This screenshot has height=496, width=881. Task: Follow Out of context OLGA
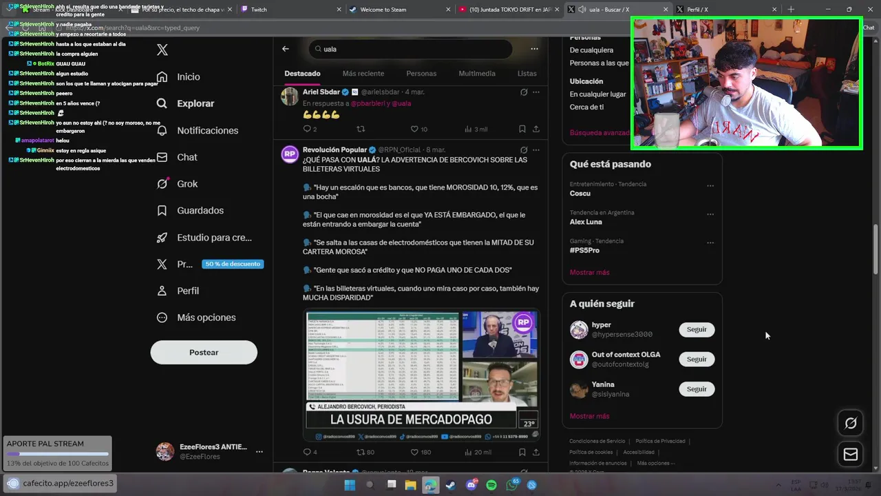point(697,359)
